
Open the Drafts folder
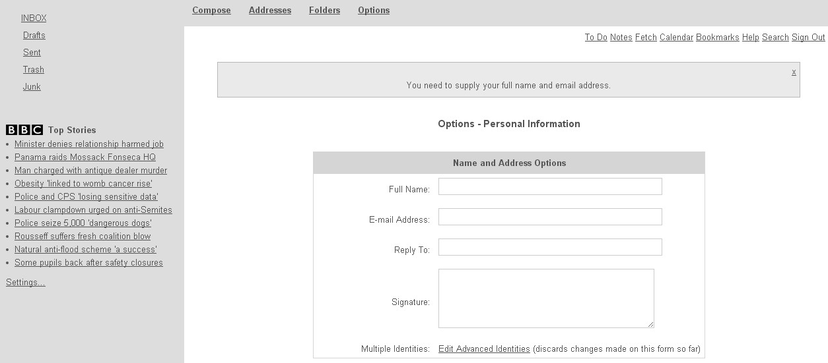point(34,36)
